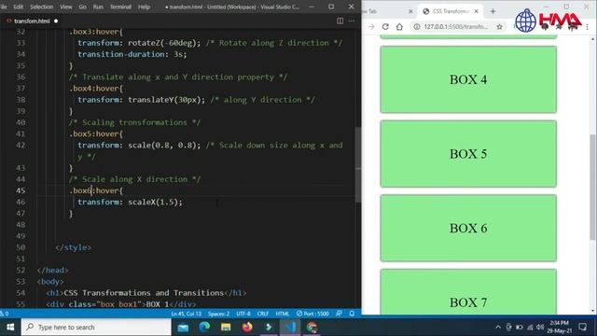This screenshot has width=597, height=336.
Task: Open the Action Center notifications icon
Action: 582,328
